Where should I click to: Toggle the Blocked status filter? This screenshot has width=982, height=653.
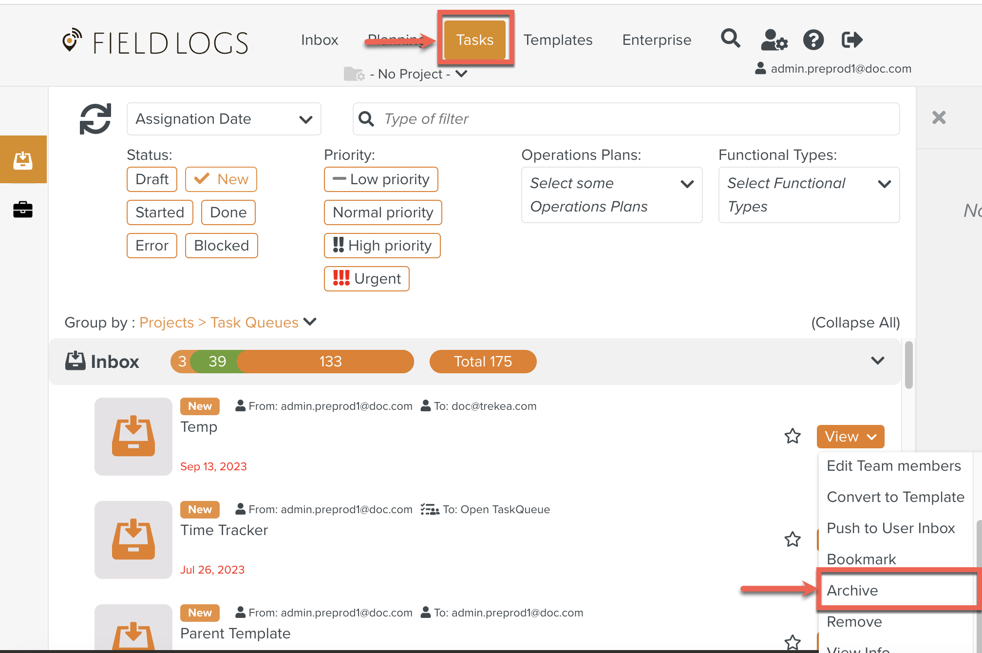[222, 246]
